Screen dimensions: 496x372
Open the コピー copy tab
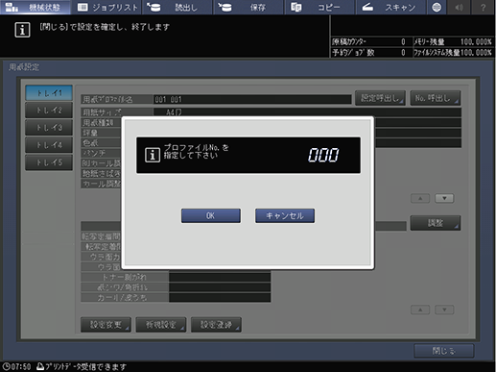(x=319, y=7)
